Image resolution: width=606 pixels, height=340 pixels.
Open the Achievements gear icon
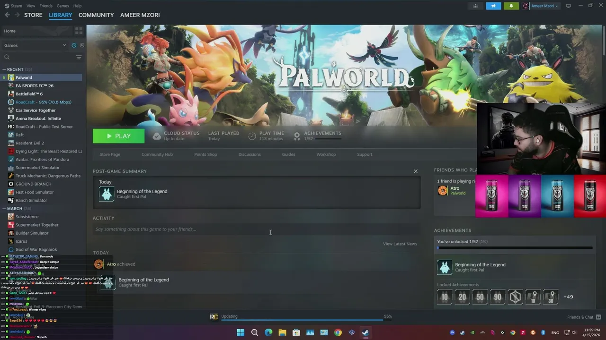297,136
